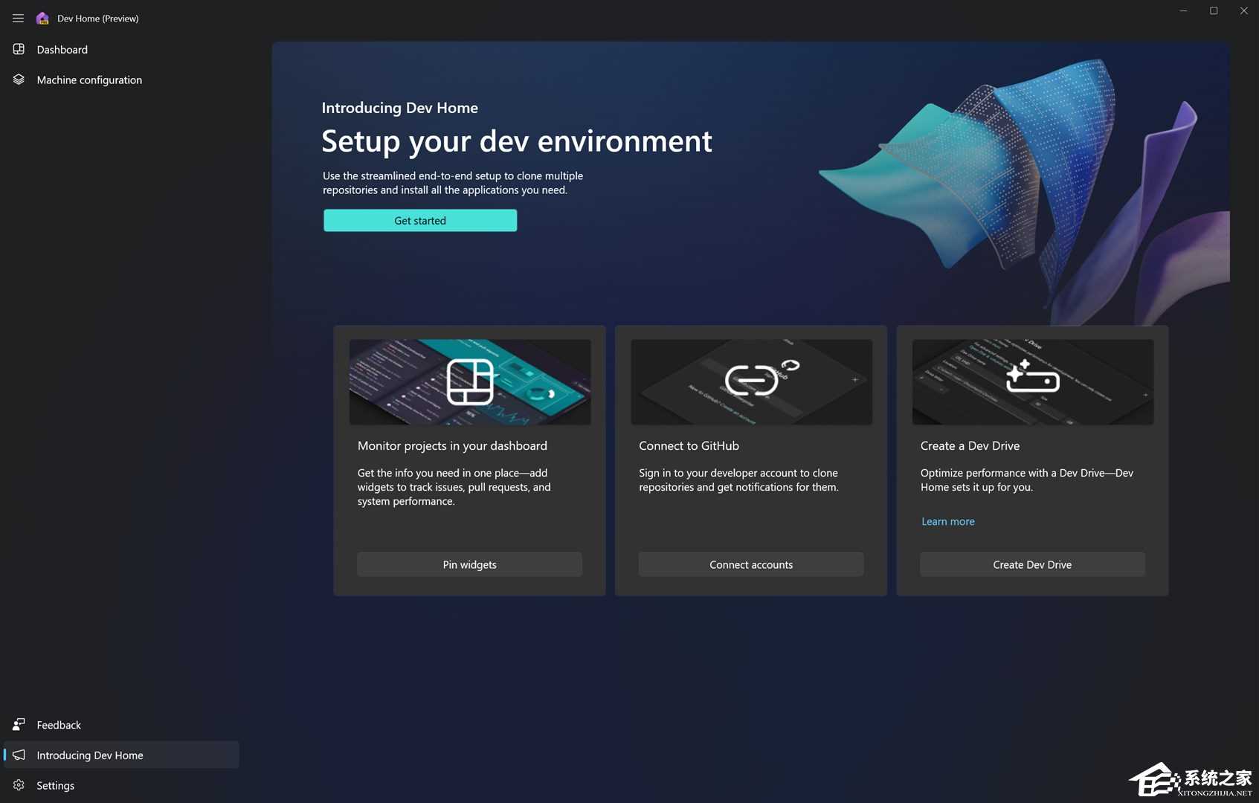The width and height of the screenshot is (1259, 803).
Task: Maximize the Dev Home window
Action: 1214,10
